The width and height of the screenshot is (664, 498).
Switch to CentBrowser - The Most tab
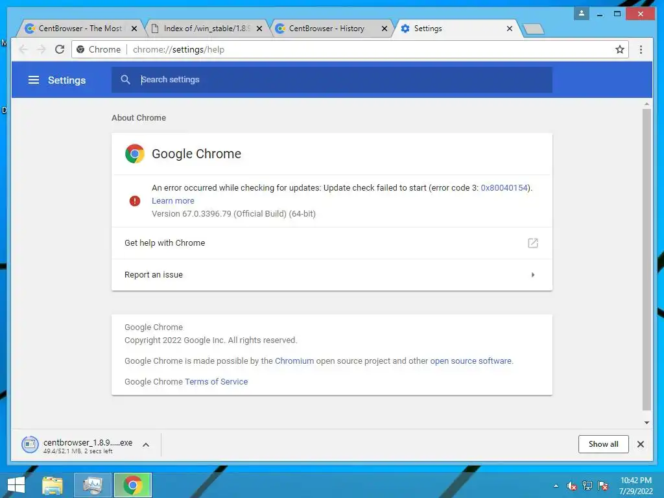tap(80, 29)
